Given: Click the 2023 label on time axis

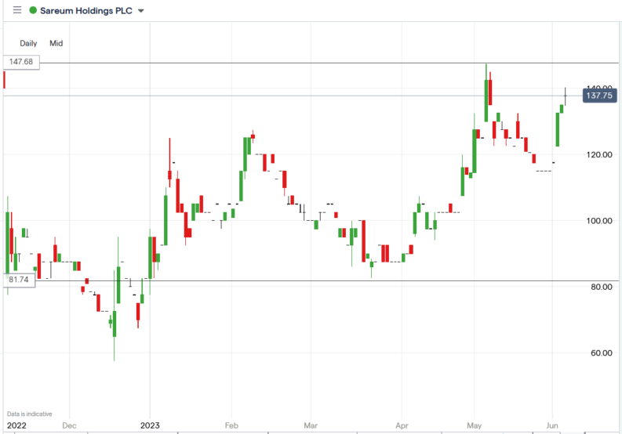Looking at the screenshot, I should pos(149,425).
